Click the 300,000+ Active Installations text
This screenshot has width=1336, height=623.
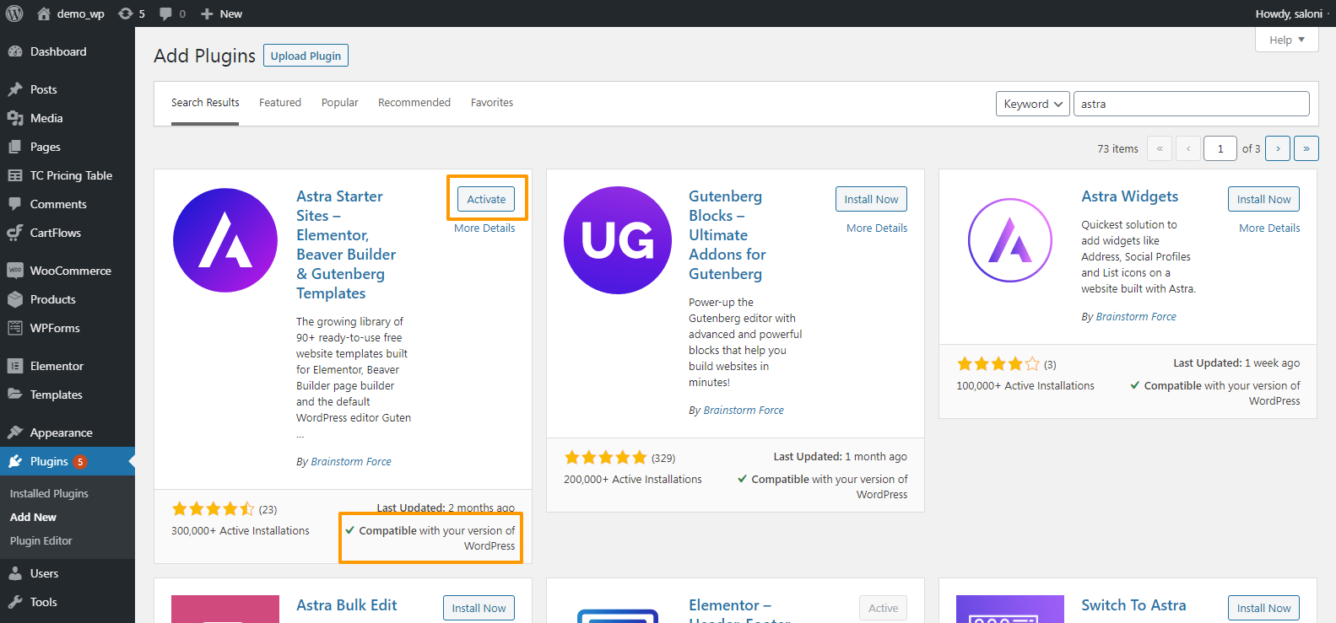(241, 531)
